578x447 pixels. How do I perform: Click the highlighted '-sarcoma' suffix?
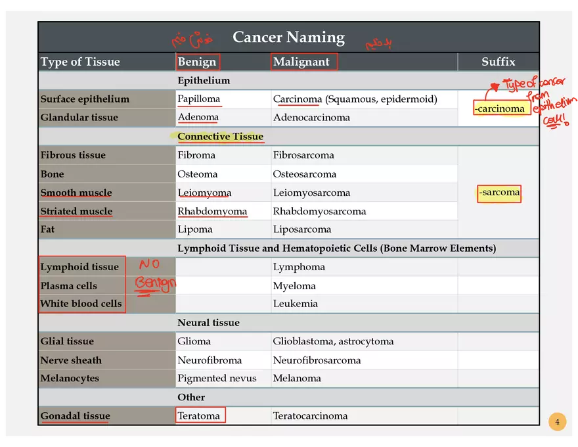point(499,194)
